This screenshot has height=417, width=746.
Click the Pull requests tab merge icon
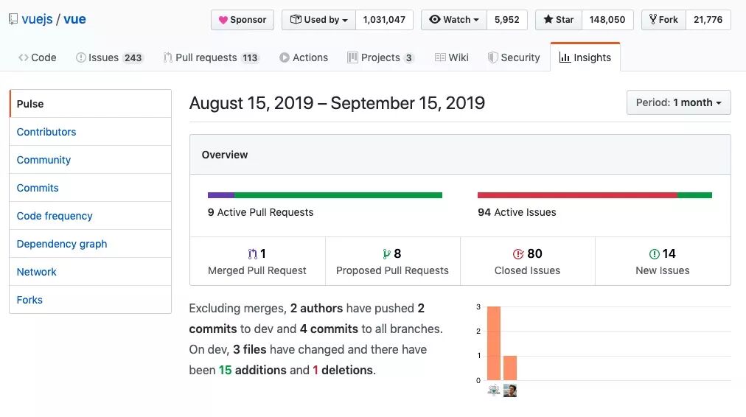[x=167, y=57]
